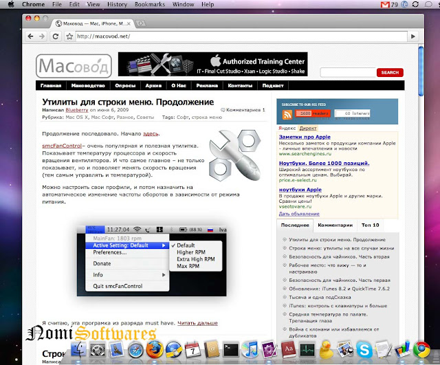The image size is (440, 365).
Task: Launch Mail from the dock
Action: point(116,350)
